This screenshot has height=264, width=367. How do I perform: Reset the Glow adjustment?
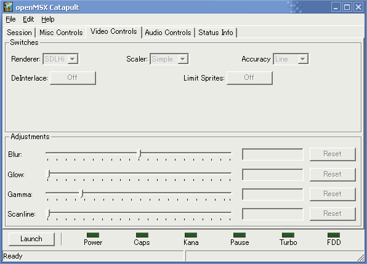(x=333, y=174)
